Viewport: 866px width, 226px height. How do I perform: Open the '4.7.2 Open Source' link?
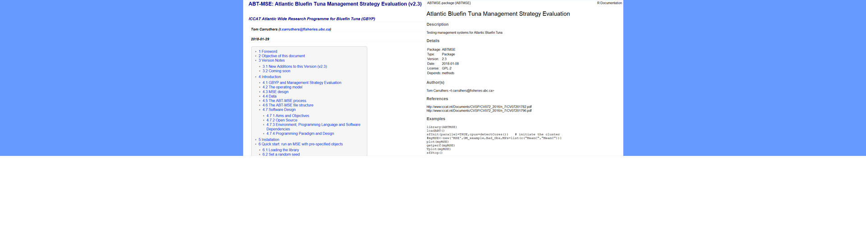[x=282, y=120]
